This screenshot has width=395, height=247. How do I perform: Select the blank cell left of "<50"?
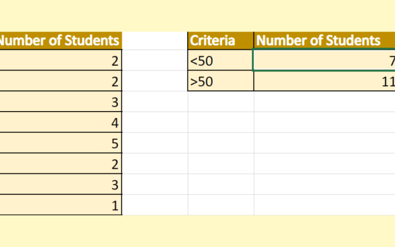155,61
